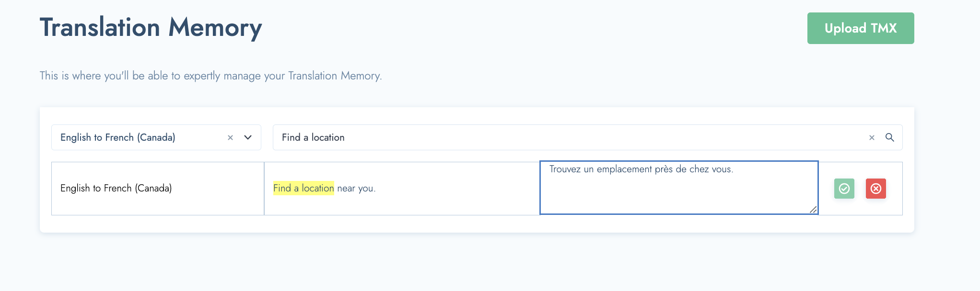The image size is (980, 291).
Task: Click the word 'Trouvez' in the translation
Action: click(565, 169)
